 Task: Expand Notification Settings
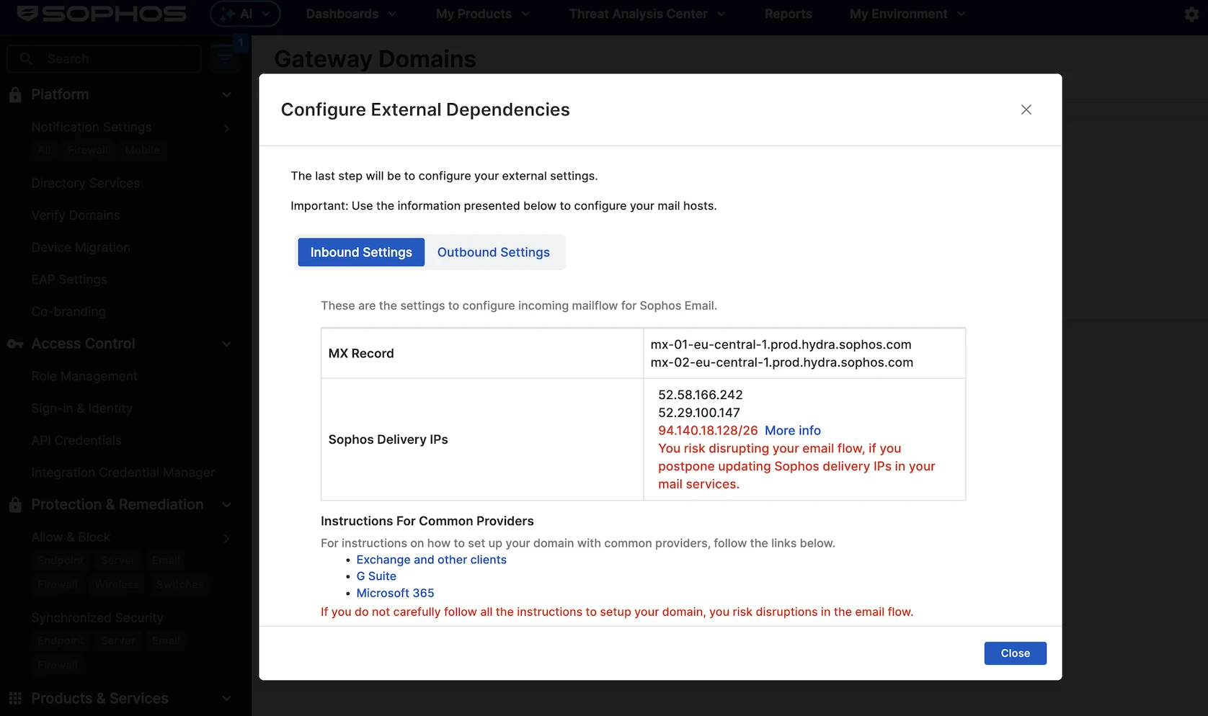point(226,128)
